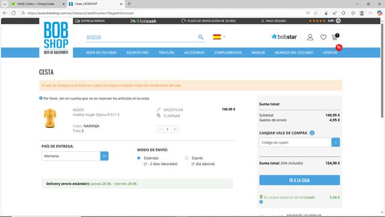Viewport: 385px width, 217px height.
Task: Click the browser address bar URL
Action: (81, 13)
